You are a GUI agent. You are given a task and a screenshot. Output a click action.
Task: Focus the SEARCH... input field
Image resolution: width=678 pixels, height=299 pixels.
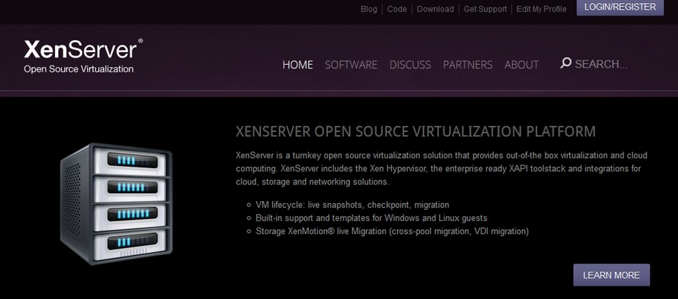pos(601,64)
